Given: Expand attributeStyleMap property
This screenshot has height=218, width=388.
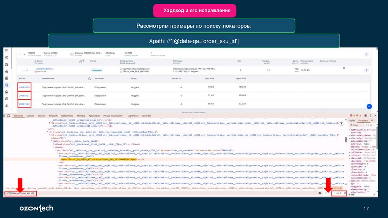Looking at the screenshot, I should pyautogui.click(x=349, y=136).
